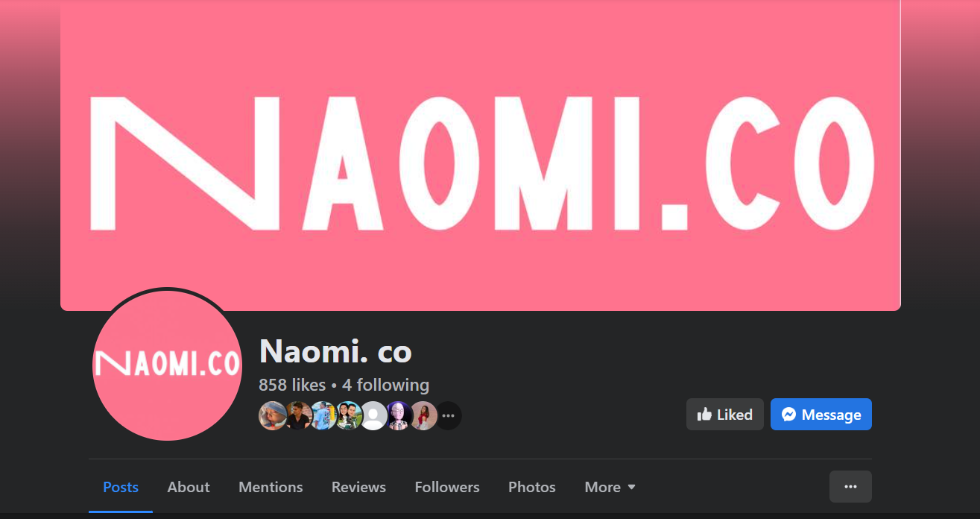Switch to the About tab
This screenshot has width=980, height=519.
189,487
